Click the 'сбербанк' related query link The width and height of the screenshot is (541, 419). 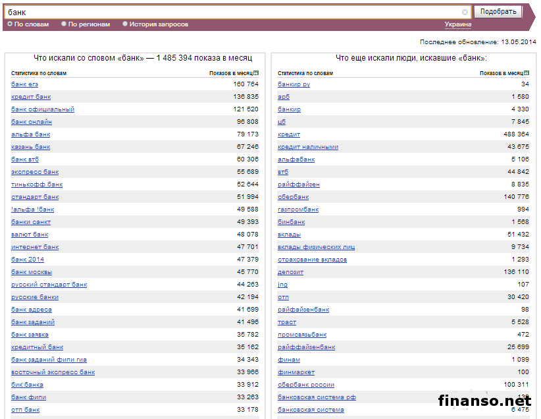[293, 197]
